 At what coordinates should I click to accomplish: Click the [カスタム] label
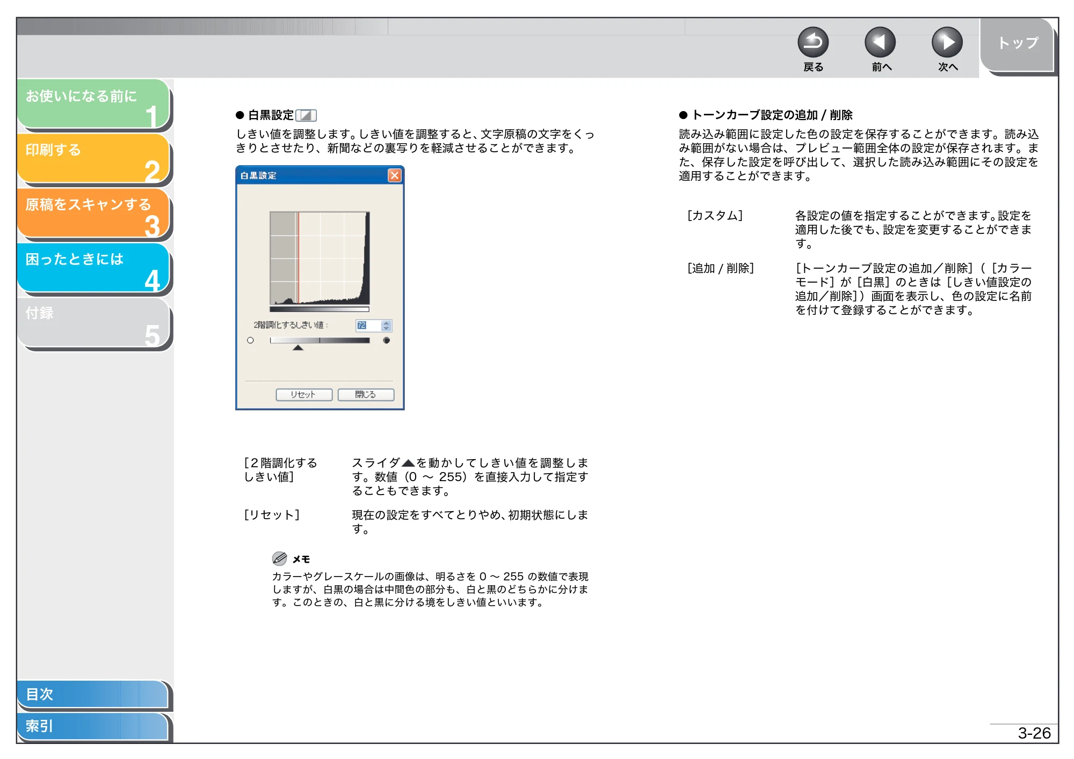pyautogui.click(x=715, y=216)
